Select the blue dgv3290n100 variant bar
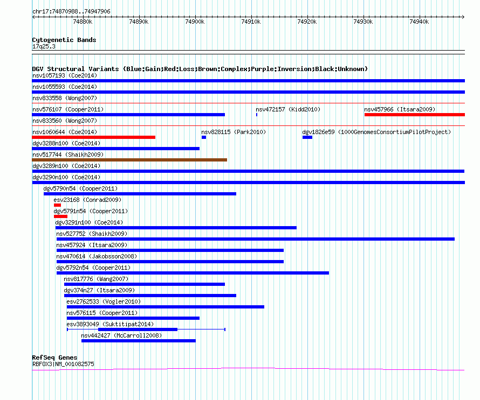Viewport: 480px width, 400px height. (248, 183)
